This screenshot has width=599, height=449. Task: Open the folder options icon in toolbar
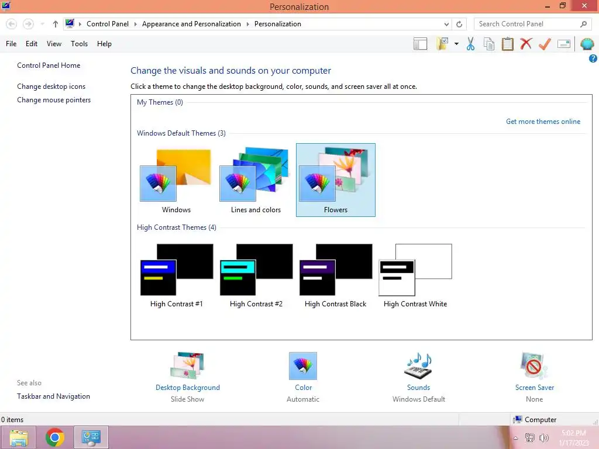443,43
